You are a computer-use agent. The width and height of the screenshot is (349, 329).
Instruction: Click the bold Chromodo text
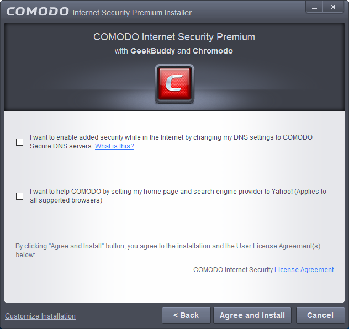(213, 51)
